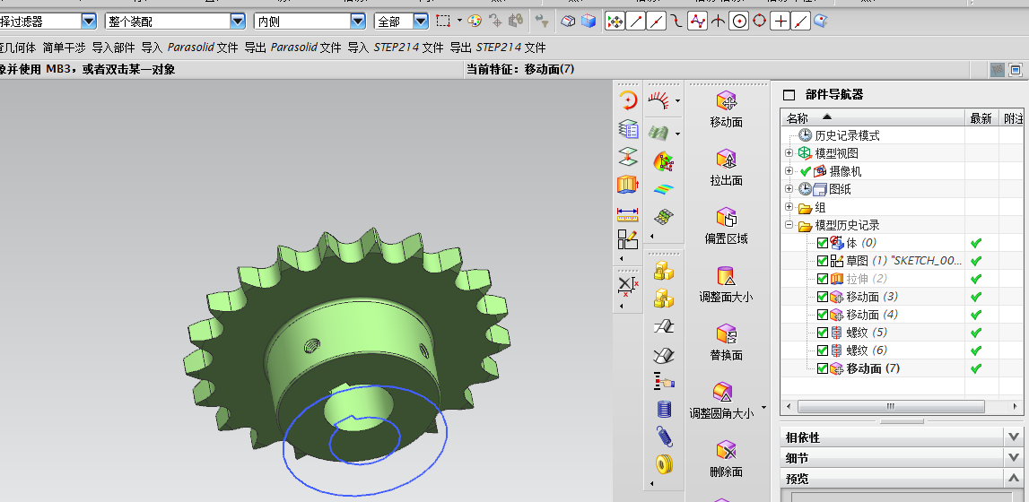Select the Resize Face (调整面大小) tool
1029x502 pixels.
(x=726, y=284)
